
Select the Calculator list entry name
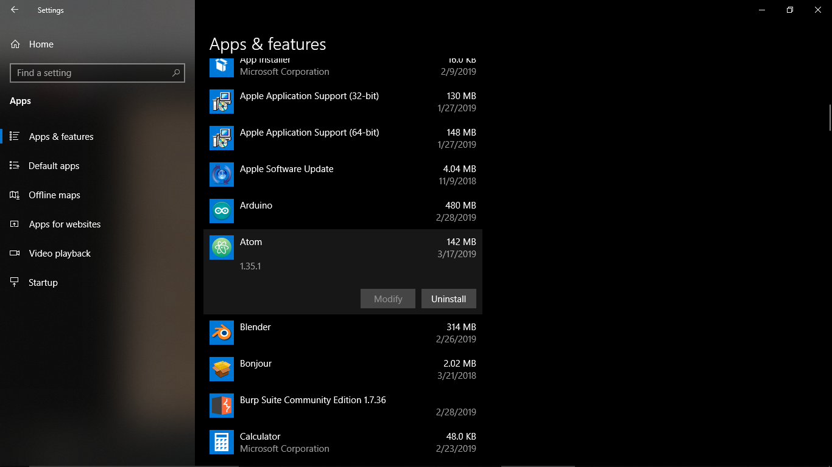260,437
